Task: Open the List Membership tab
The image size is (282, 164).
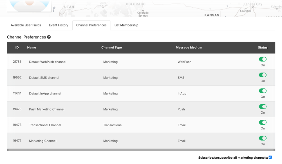Action: point(126,25)
